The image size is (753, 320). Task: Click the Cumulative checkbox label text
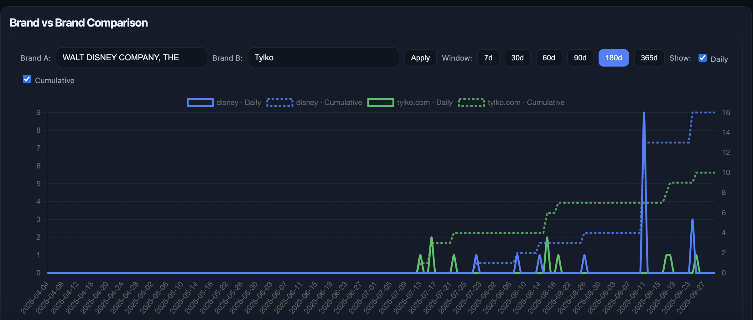click(55, 81)
